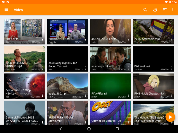This screenshot has height=133, width=178.
Task: Tap the Android recent apps button
Action: click(117, 129)
